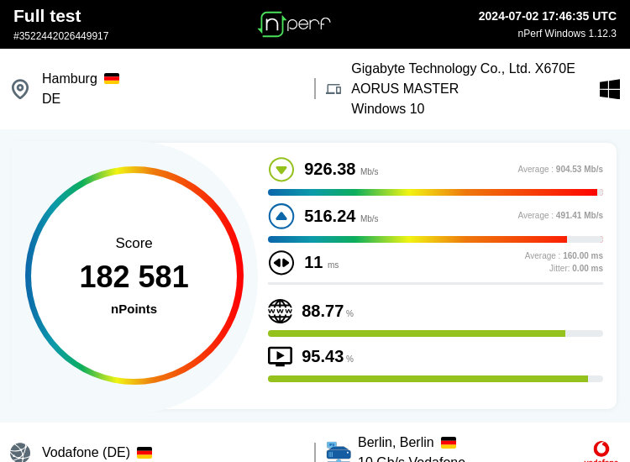Click the latency ping icon

click(x=281, y=263)
